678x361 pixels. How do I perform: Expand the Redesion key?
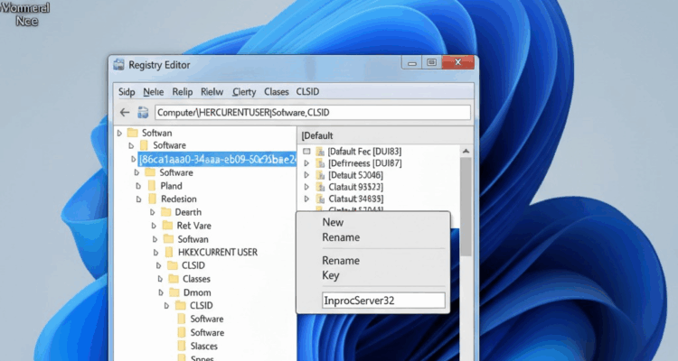click(x=139, y=199)
